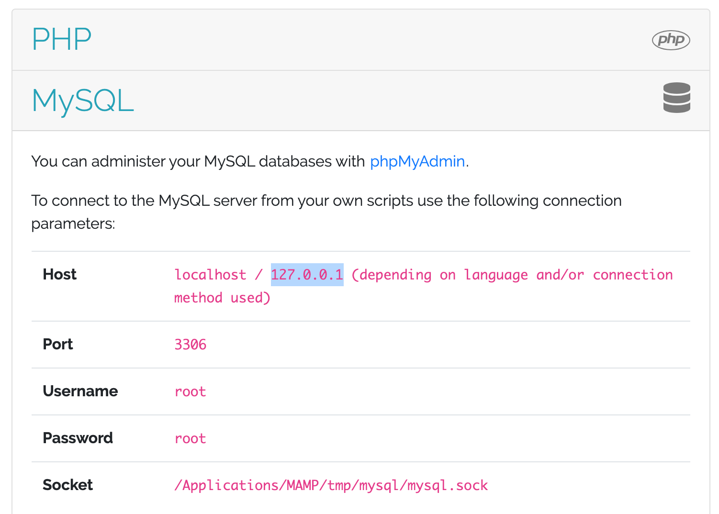719x514 pixels.
Task: Click the 'To connect to the MySQL server' paragraph
Action: click(326, 212)
